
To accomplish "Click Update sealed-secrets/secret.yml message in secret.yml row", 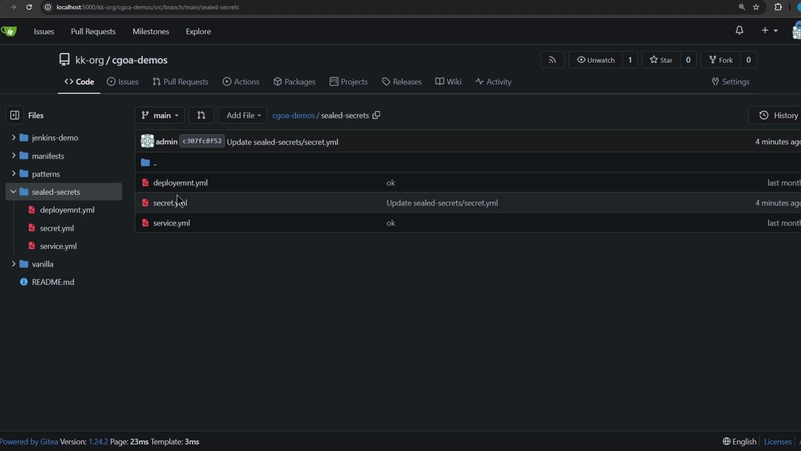I will pyautogui.click(x=442, y=203).
